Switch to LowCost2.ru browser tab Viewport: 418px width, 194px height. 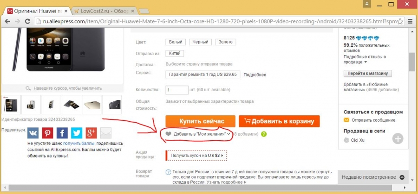(104, 11)
